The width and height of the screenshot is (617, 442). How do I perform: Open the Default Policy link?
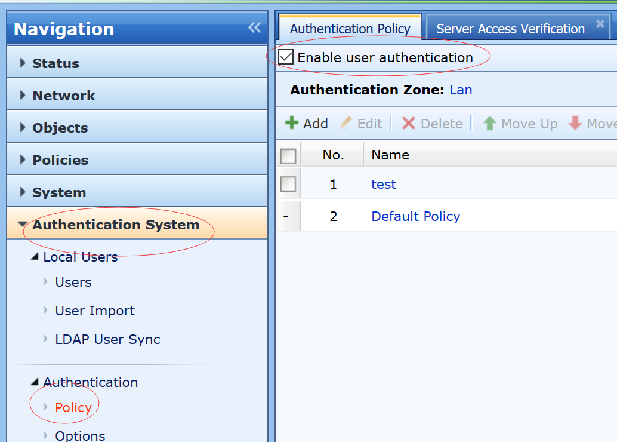(415, 216)
